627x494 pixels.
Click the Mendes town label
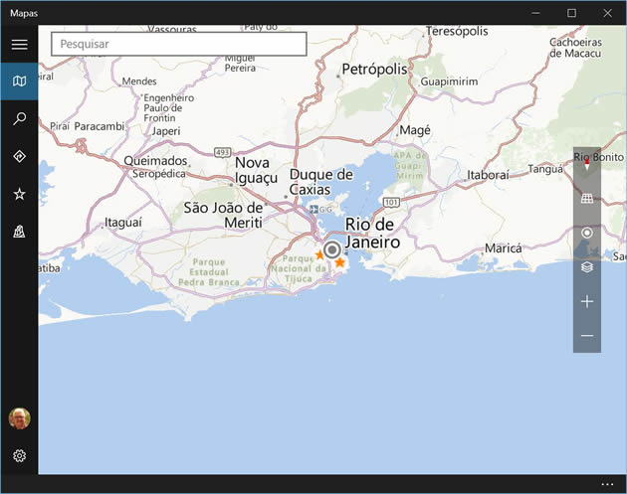click(x=139, y=82)
